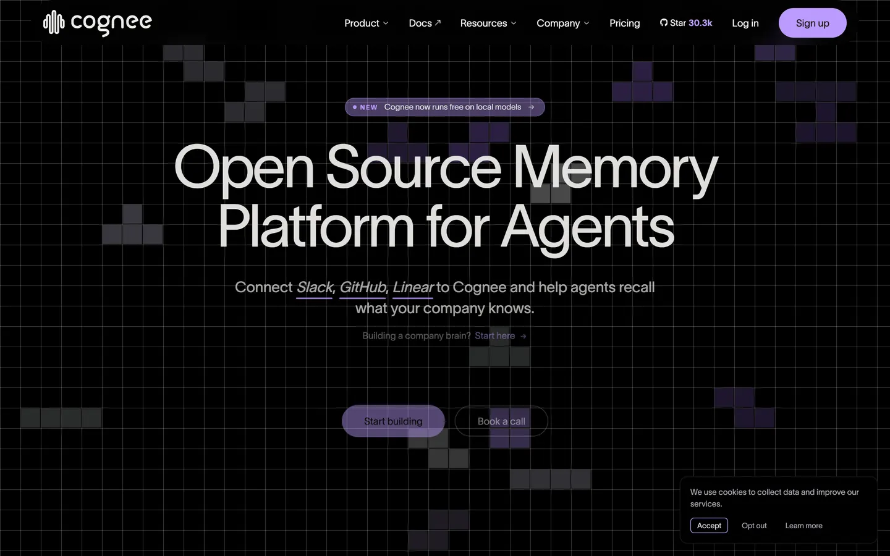Open the local models announcement text
The height and width of the screenshot is (556, 890).
click(452, 107)
